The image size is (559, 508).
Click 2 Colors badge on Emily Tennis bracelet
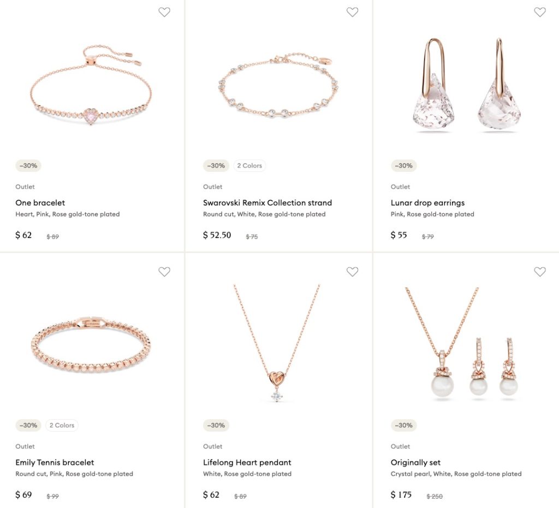click(62, 426)
